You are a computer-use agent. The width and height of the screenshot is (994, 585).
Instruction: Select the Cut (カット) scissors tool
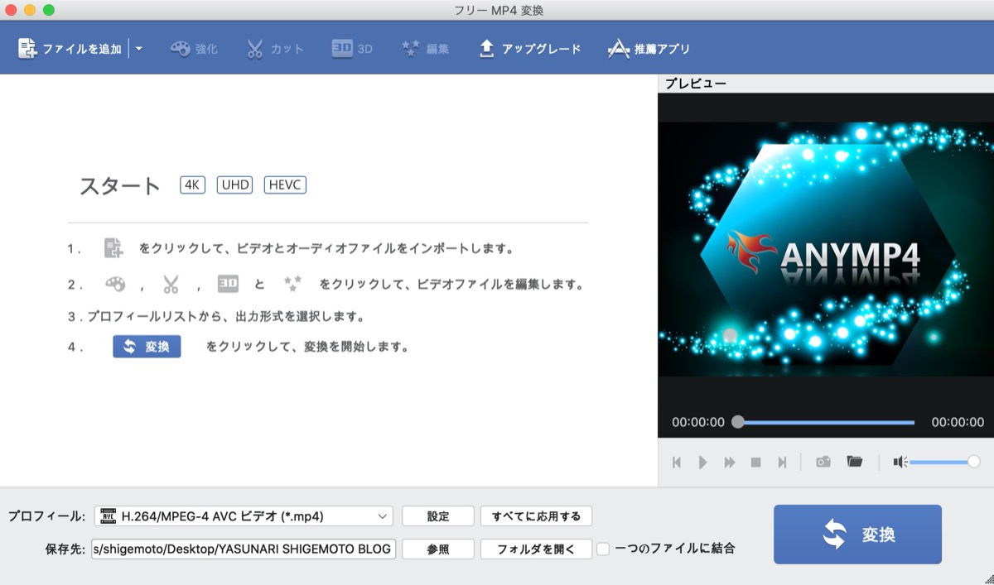click(x=275, y=49)
